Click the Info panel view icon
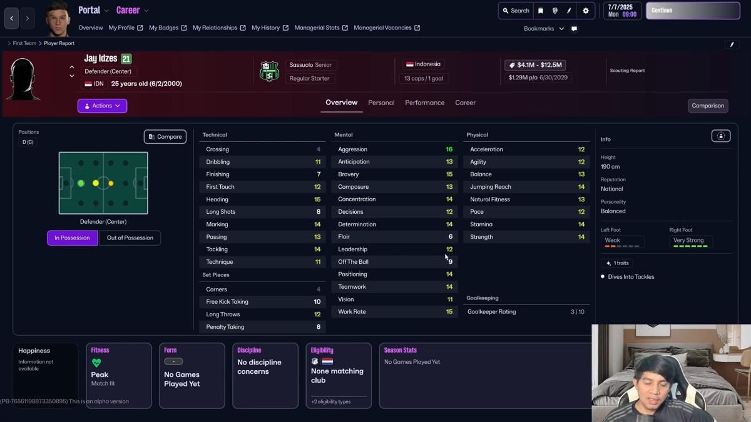This screenshot has width=751, height=422. pyautogui.click(x=720, y=136)
